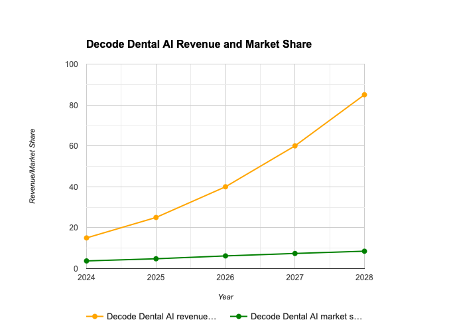Click the chart title 'Decode Dental AI Revenue and Market Share'
451x332 pixels.
tap(199, 44)
